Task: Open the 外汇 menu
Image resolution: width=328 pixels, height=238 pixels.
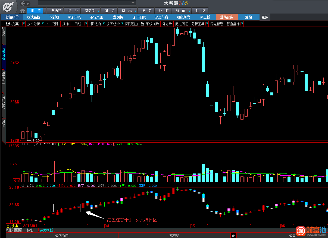Action: (164, 11)
